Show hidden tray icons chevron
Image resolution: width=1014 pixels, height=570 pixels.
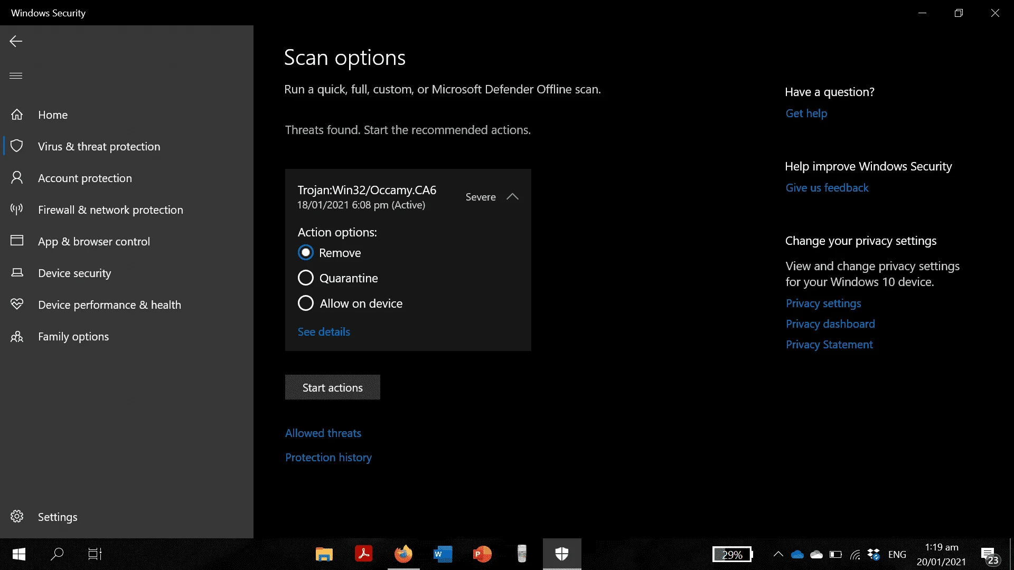coord(778,554)
